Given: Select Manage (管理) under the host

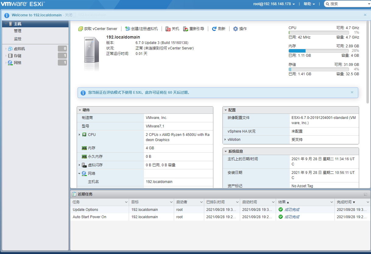Looking at the screenshot, I should point(18,31).
